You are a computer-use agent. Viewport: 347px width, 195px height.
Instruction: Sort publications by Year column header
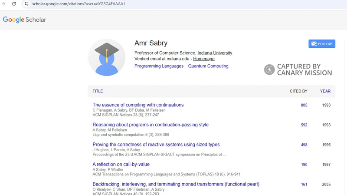pyautogui.click(x=325, y=91)
